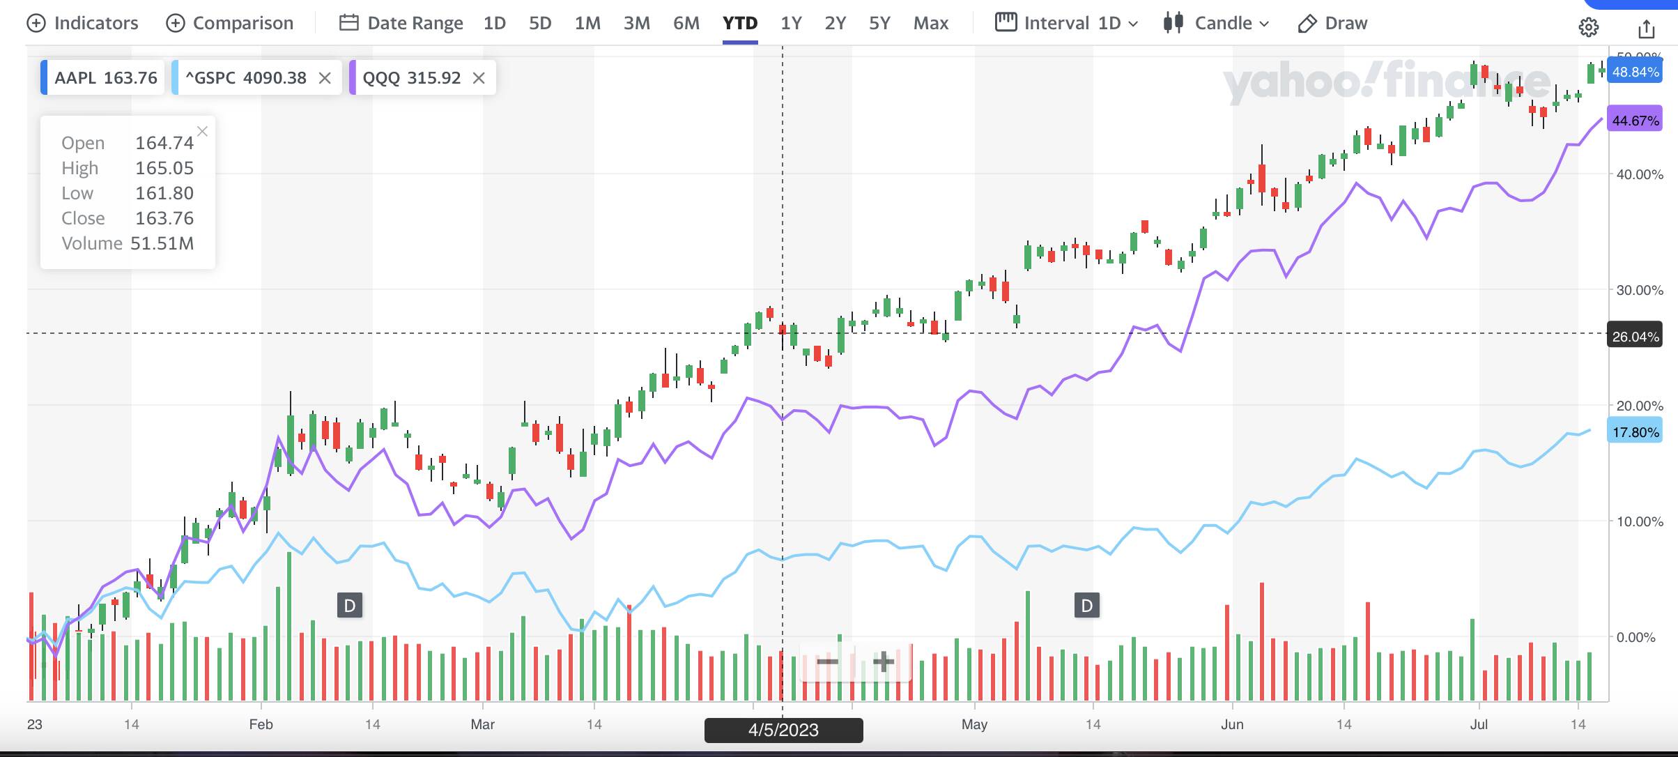Select the 3M range tab
The image size is (1678, 757).
click(636, 23)
